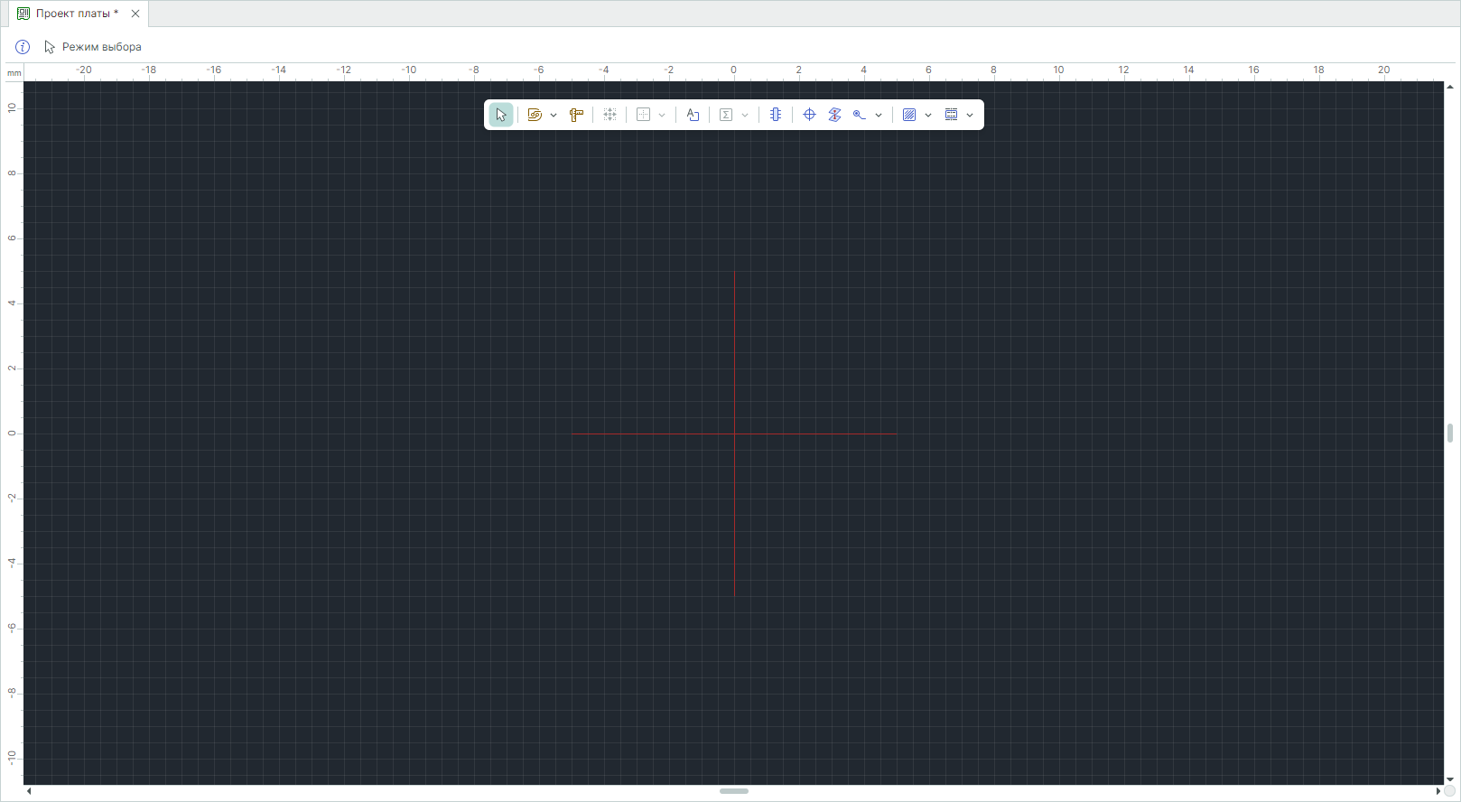Click the green board icon on the tab
The height and width of the screenshot is (802, 1461).
tap(23, 14)
